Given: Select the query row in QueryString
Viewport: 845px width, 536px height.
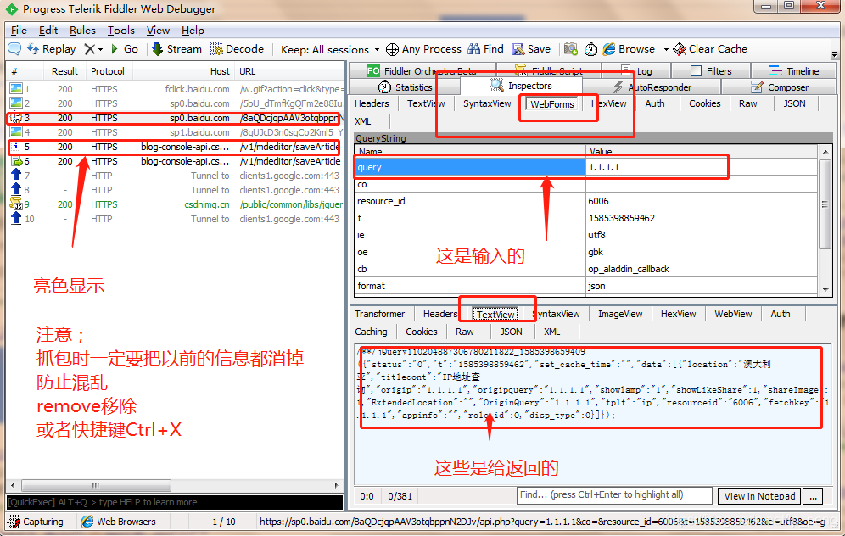Looking at the screenshot, I should 585,167.
